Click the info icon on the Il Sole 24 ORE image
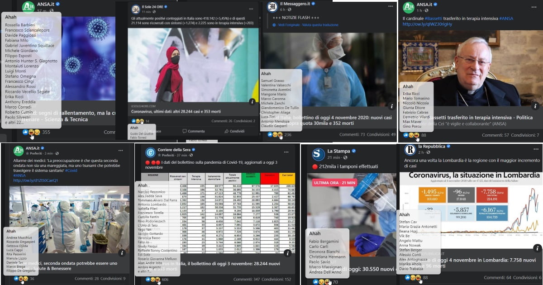The image size is (543, 285). point(252,101)
